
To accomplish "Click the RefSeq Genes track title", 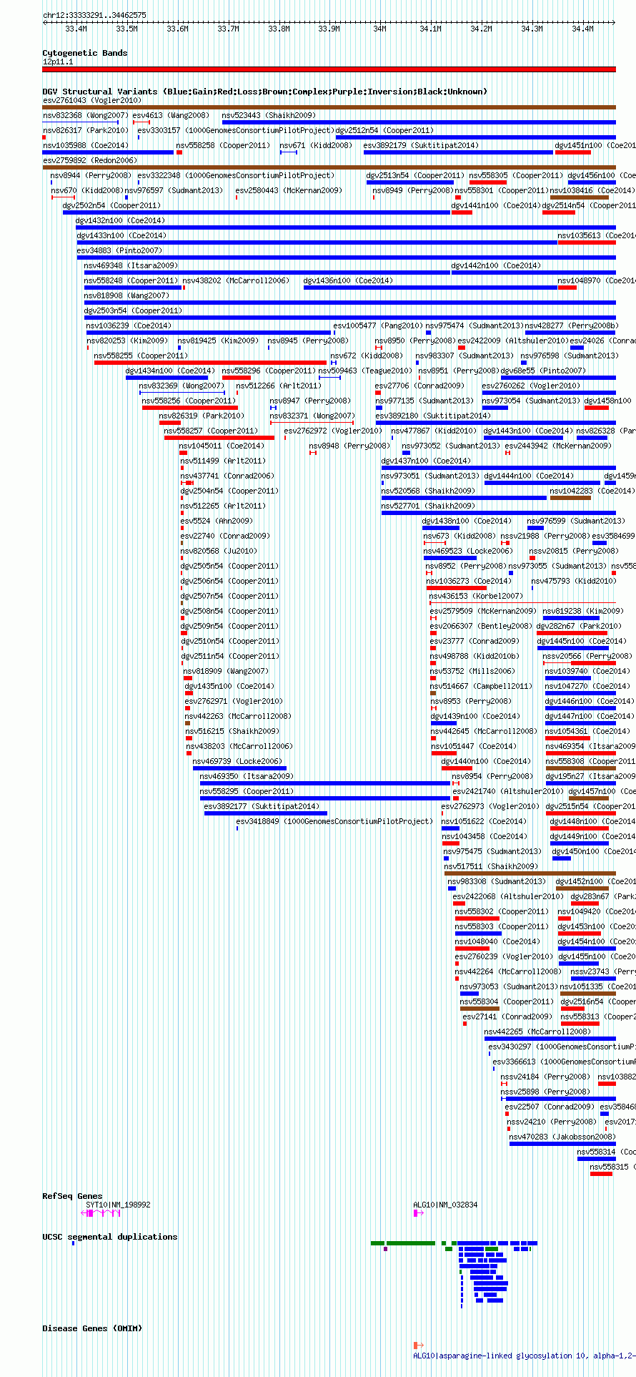I will pos(72,1196).
